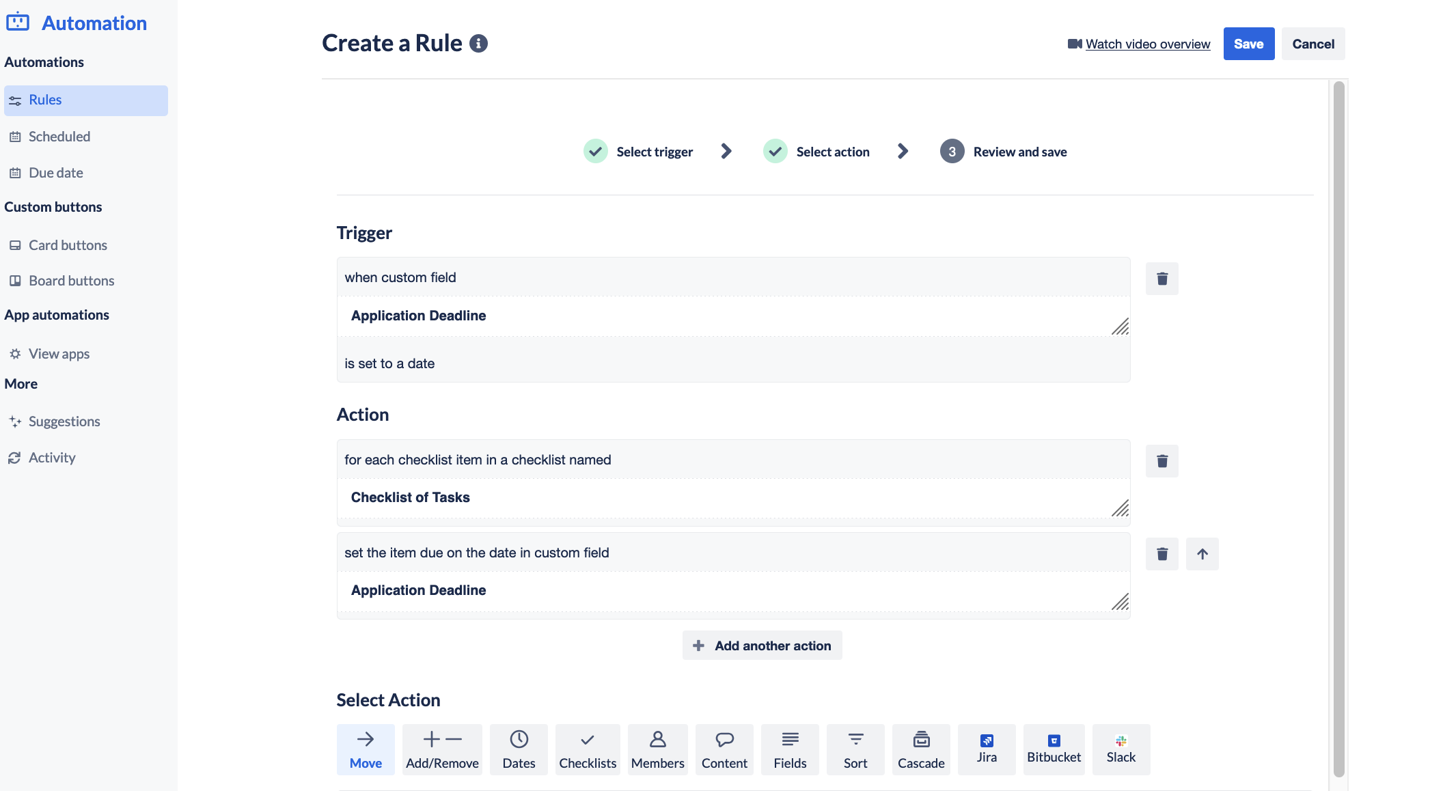The image size is (1443, 791).
Task: Select the Sort action category
Action: 855,749
